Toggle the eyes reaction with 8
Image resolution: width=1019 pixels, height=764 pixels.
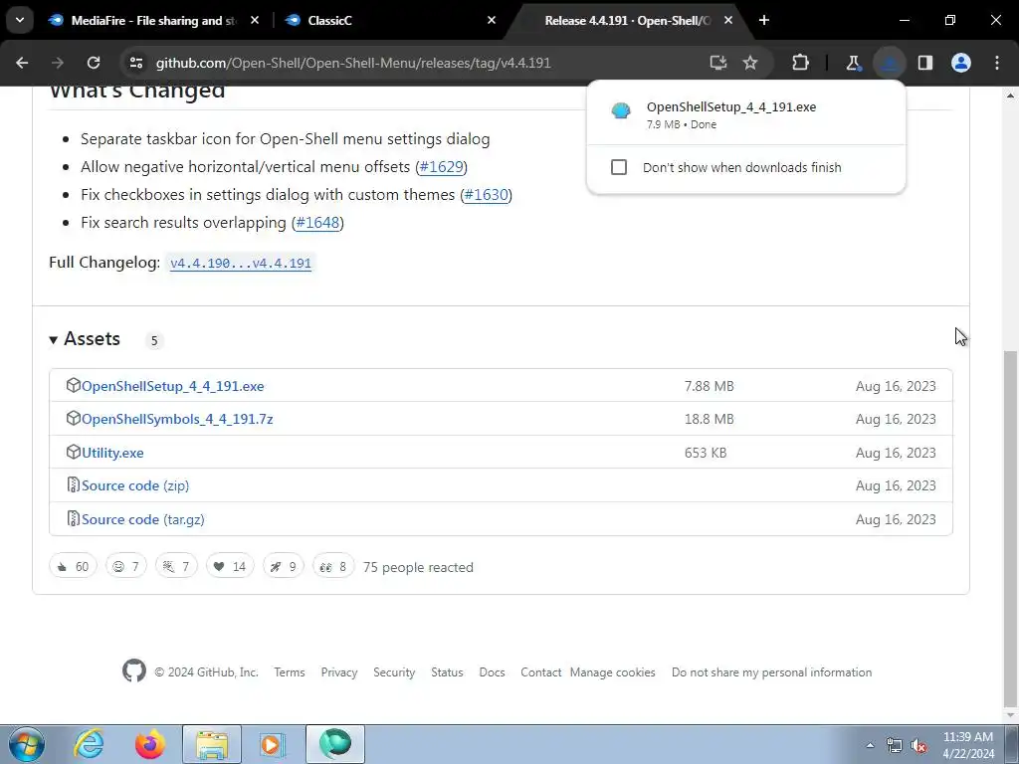pos(332,566)
